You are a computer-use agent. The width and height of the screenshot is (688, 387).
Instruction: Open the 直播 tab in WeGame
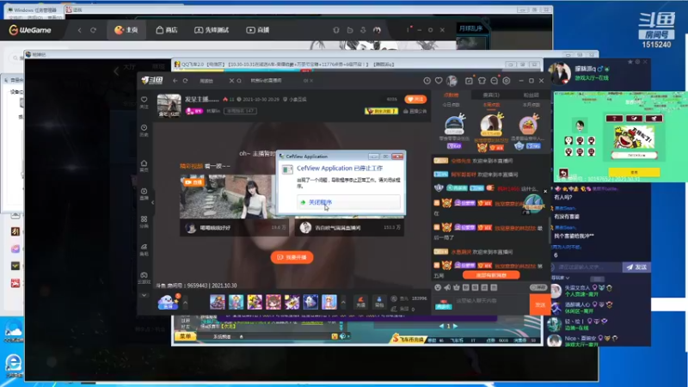pyautogui.click(x=258, y=30)
